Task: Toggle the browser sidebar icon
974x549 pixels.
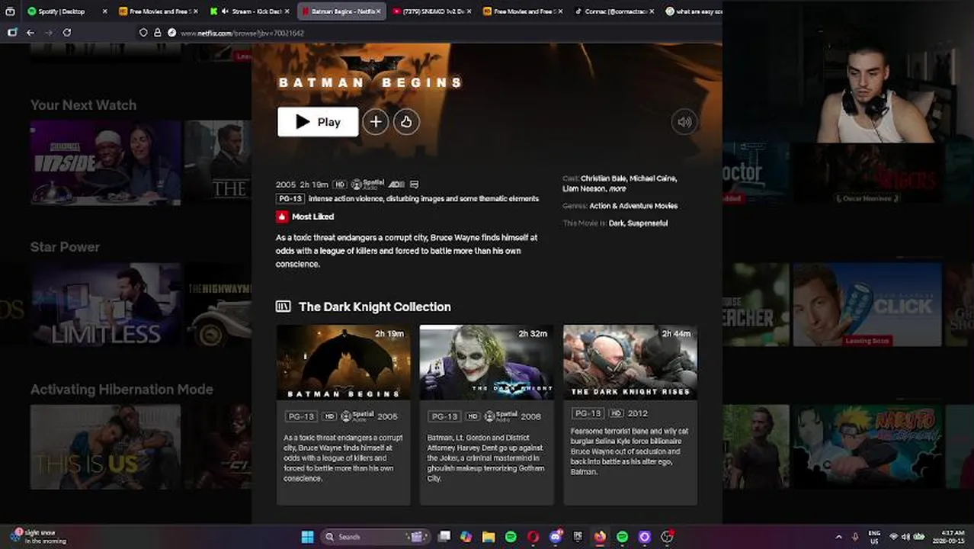Action: [12, 33]
